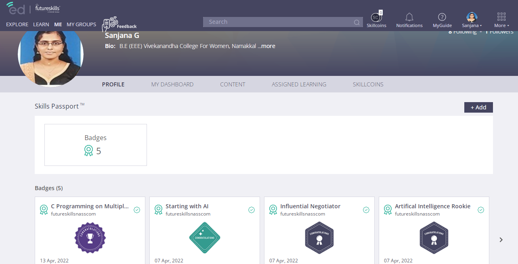Click the verified seal on the C Programming badge
518x264 pixels.
(136, 210)
